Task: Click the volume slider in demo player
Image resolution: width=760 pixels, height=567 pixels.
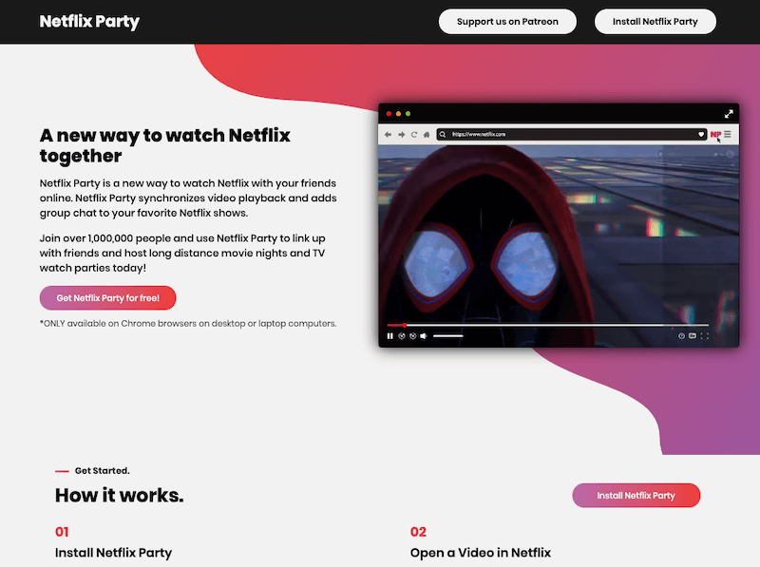Action: [447, 336]
